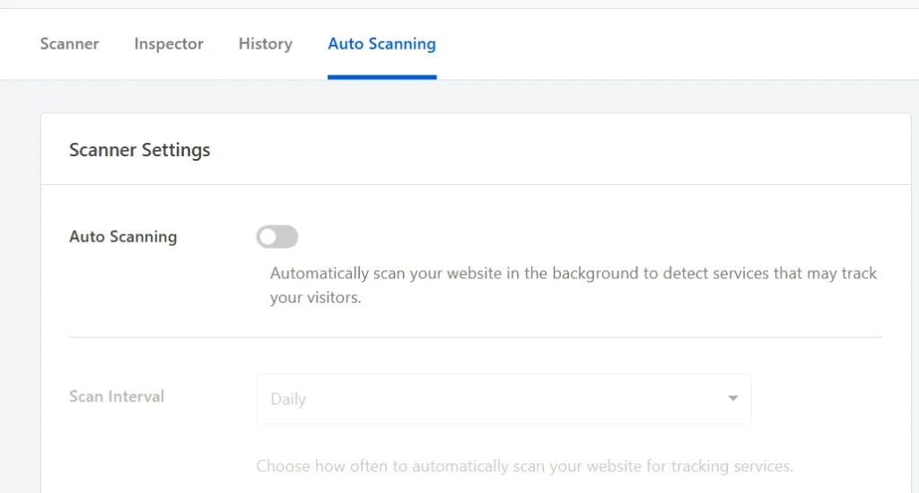This screenshot has height=493, width=919.
Task: Enable the Auto Scanning toggle switch
Action: point(277,237)
